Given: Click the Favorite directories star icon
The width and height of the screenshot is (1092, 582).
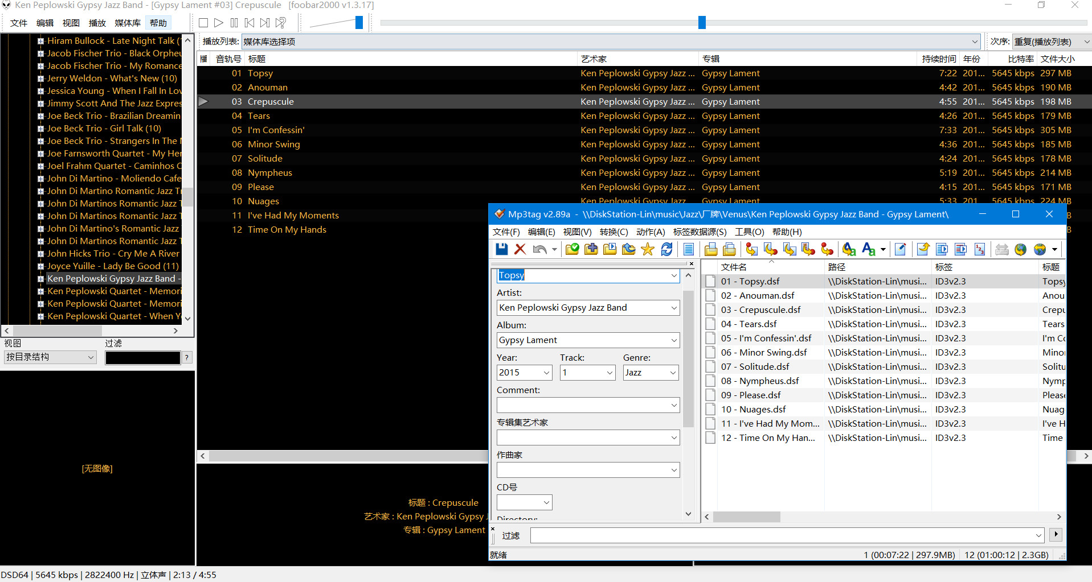Looking at the screenshot, I should (648, 249).
